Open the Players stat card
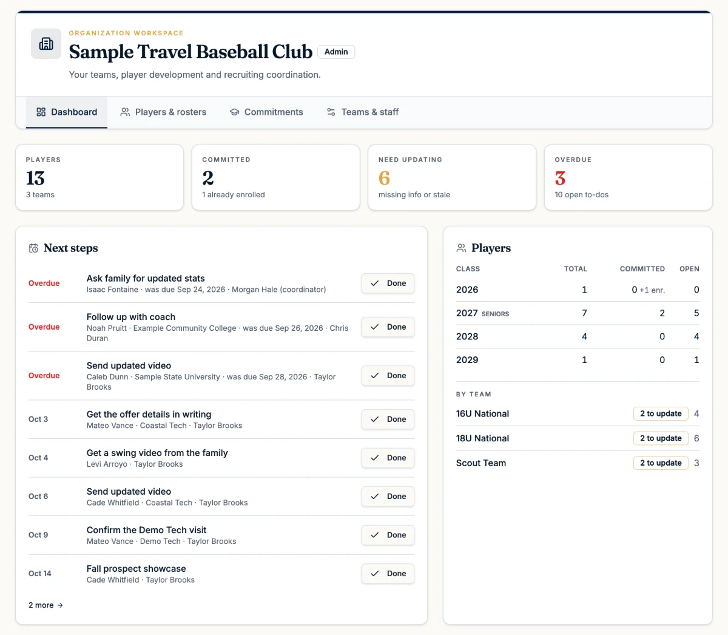The width and height of the screenshot is (728, 635). tap(99, 177)
